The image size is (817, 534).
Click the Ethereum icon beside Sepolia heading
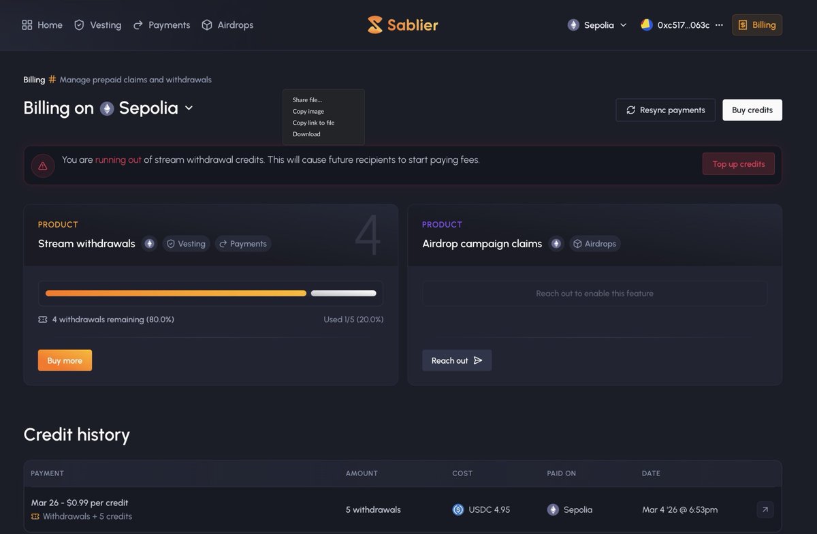(107, 108)
